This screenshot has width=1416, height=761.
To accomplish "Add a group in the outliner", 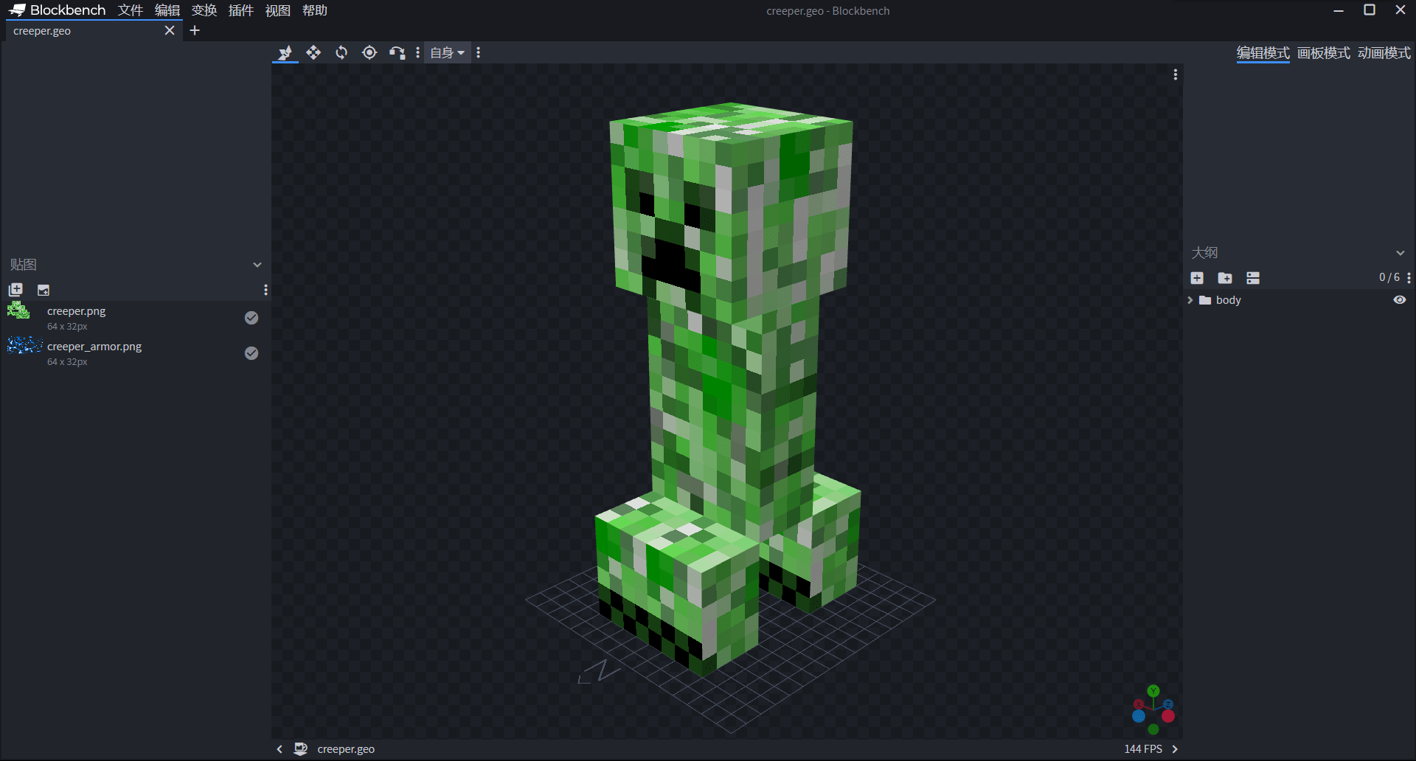I will coord(1225,278).
